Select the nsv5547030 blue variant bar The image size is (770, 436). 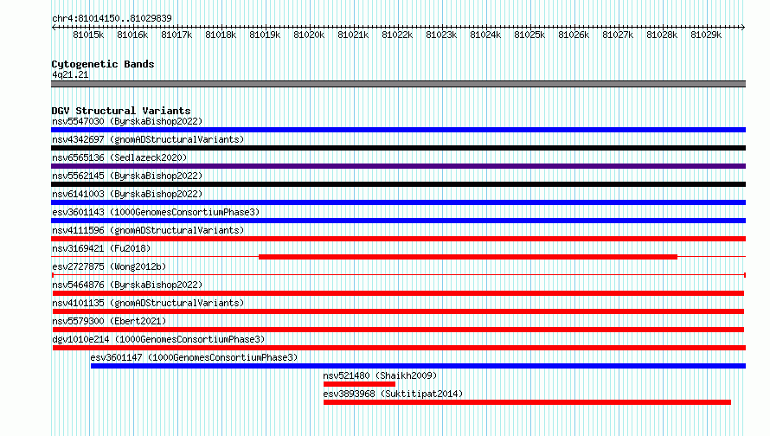coord(398,130)
